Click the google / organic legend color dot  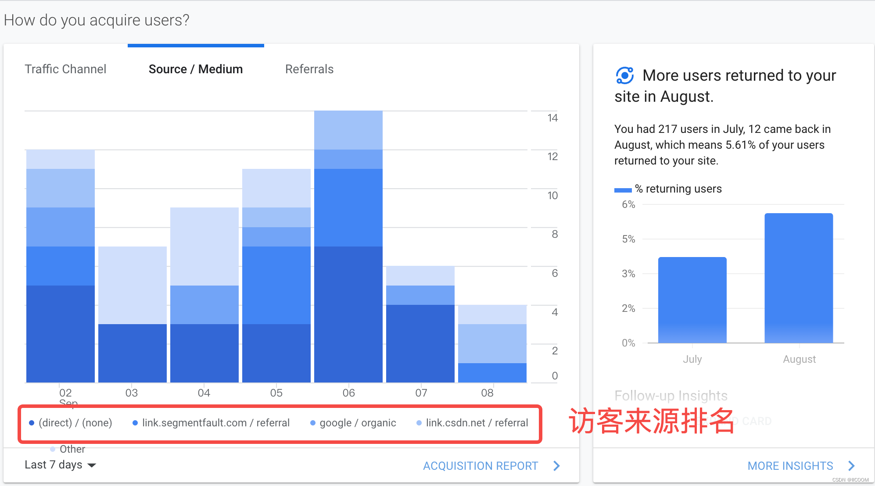point(313,423)
